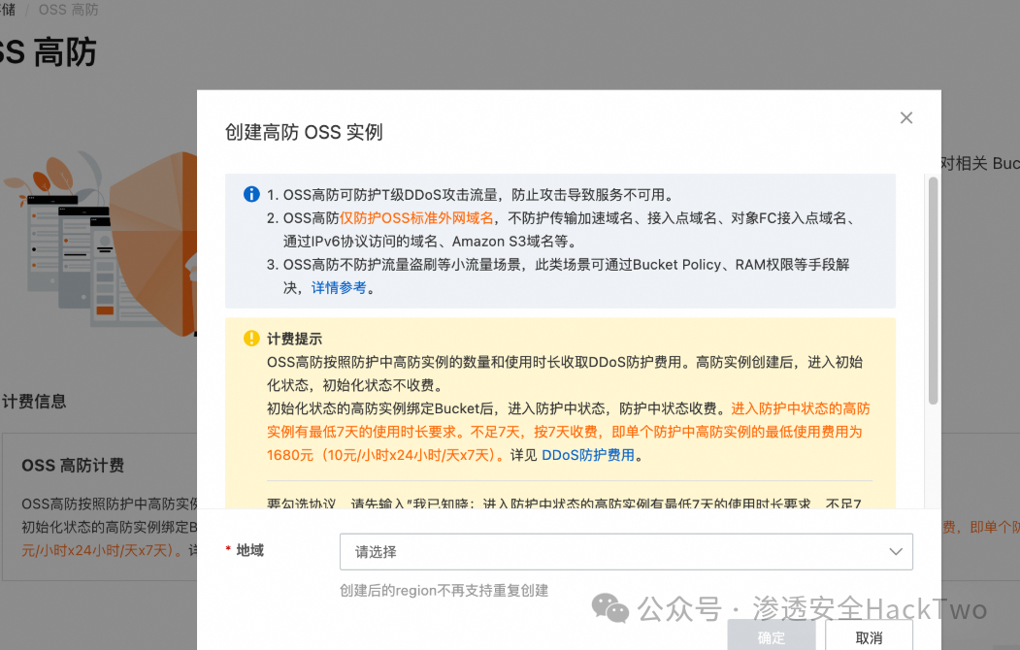Close the 创建高防 OSS 实例 dialog
This screenshot has height=650, width=1020.
[x=906, y=117]
